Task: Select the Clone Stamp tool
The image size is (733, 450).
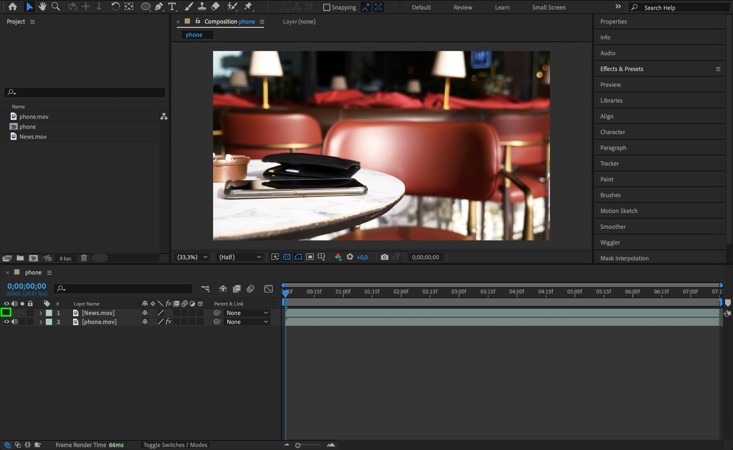Action: coord(202,6)
